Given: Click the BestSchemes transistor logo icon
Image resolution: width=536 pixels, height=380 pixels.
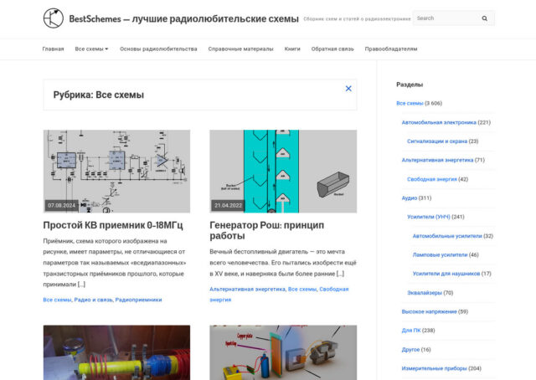Looking at the screenshot, I should pyautogui.click(x=54, y=18).
